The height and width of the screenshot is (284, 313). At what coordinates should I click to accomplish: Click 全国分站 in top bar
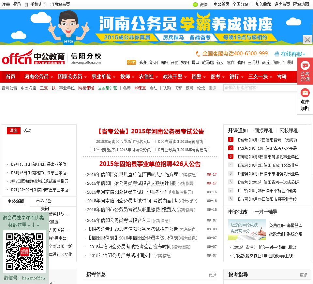click(x=241, y=4)
